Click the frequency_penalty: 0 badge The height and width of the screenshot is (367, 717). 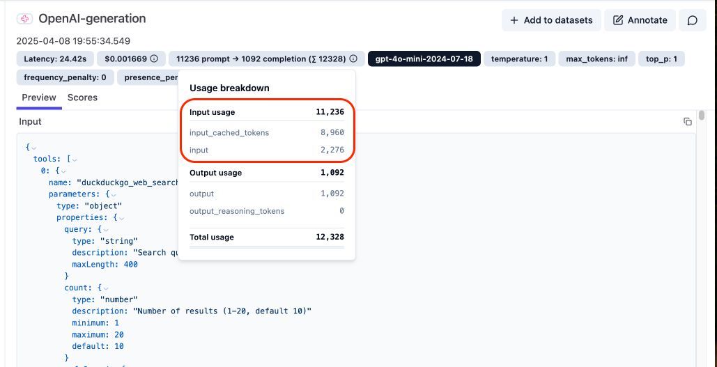[x=65, y=77]
